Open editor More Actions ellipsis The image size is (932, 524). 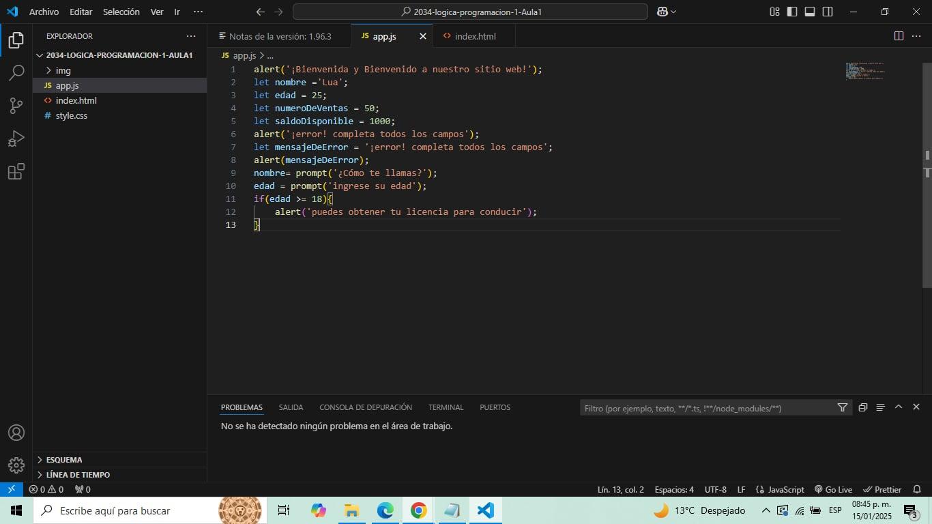[916, 36]
